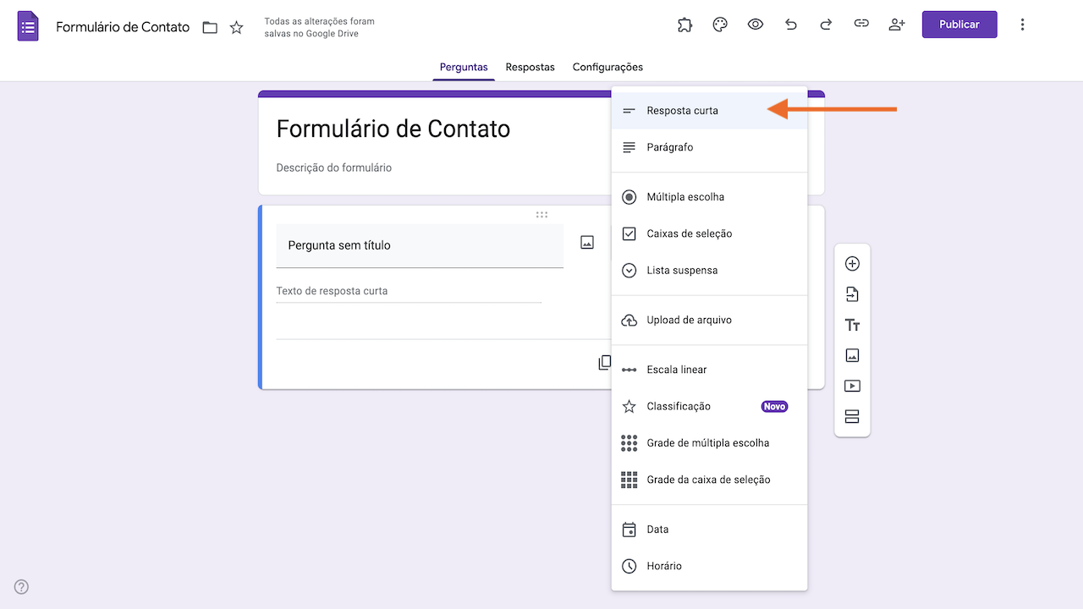Open the three-dot more options menu
Screen dimensions: 1083x609
click(x=1022, y=25)
